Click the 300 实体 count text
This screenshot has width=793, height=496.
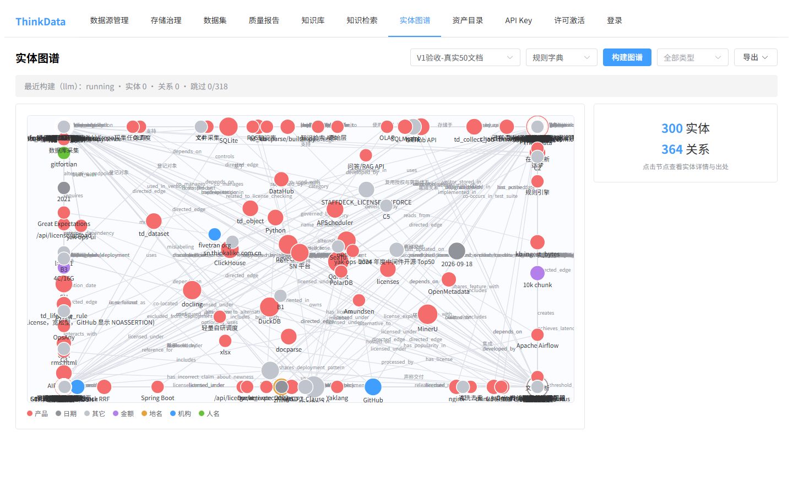(686, 128)
